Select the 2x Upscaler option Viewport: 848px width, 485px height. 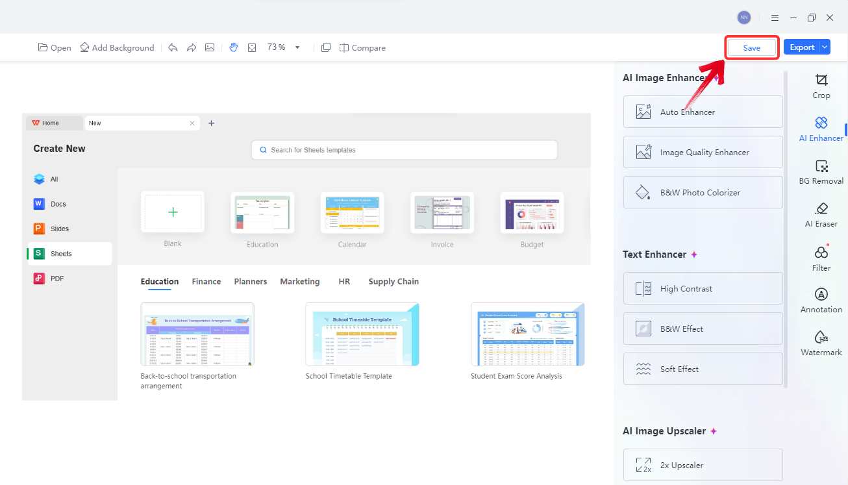[x=703, y=465]
